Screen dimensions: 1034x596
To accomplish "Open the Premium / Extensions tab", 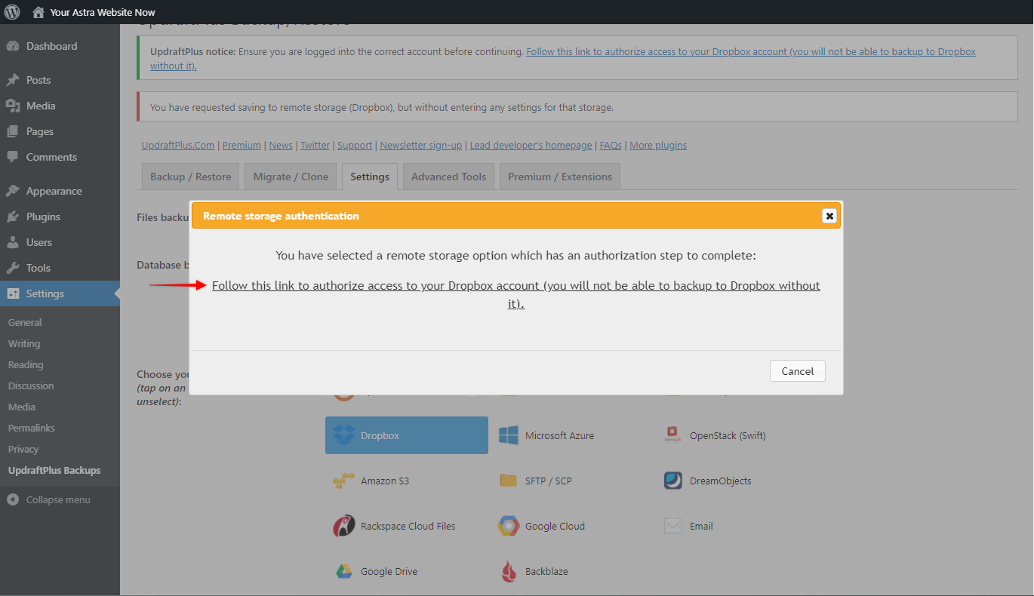I will (560, 177).
